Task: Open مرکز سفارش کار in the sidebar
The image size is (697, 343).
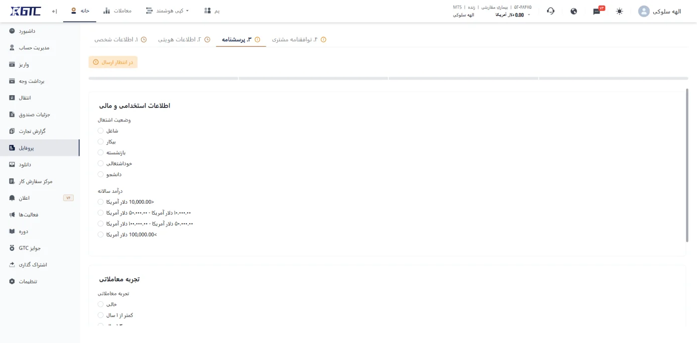Action: [40, 181]
